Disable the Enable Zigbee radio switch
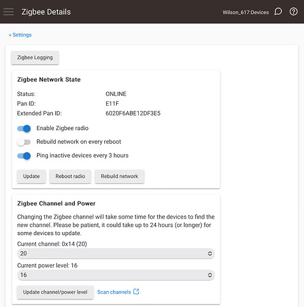 click(x=24, y=128)
